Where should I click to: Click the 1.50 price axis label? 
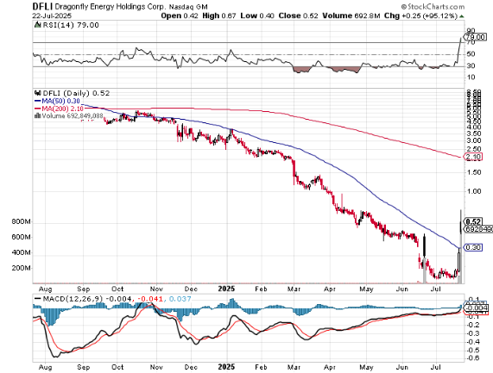[474, 172]
